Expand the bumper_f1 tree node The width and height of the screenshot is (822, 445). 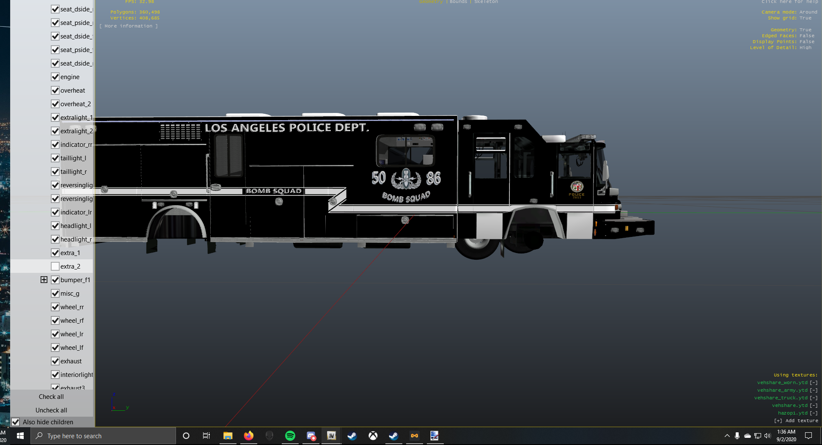[x=44, y=280]
